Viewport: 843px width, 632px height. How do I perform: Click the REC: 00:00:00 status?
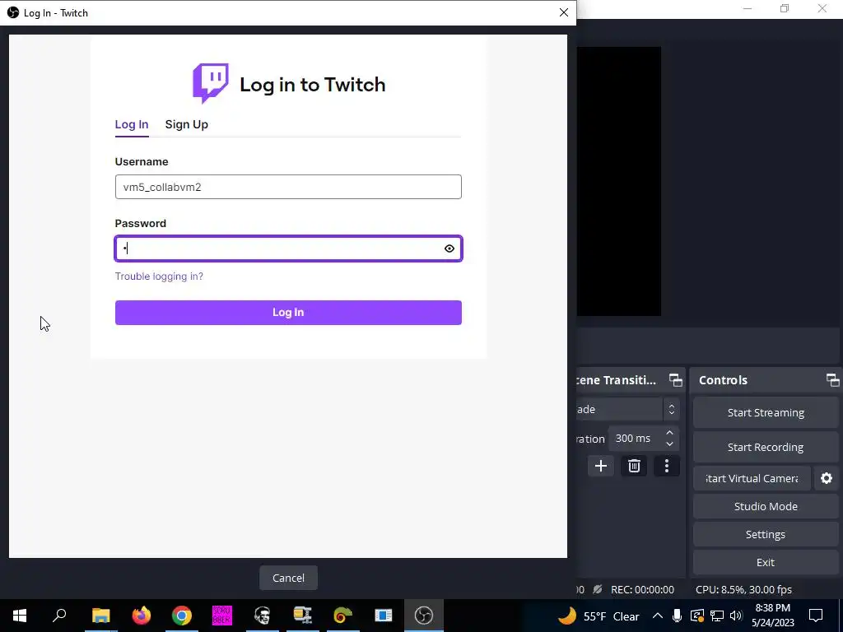(642, 589)
